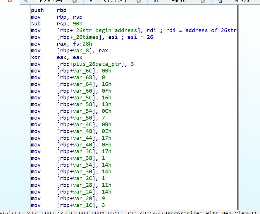Select the var_4C operand
The height and width of the screenshot is (214, 260).
(82, 125)
